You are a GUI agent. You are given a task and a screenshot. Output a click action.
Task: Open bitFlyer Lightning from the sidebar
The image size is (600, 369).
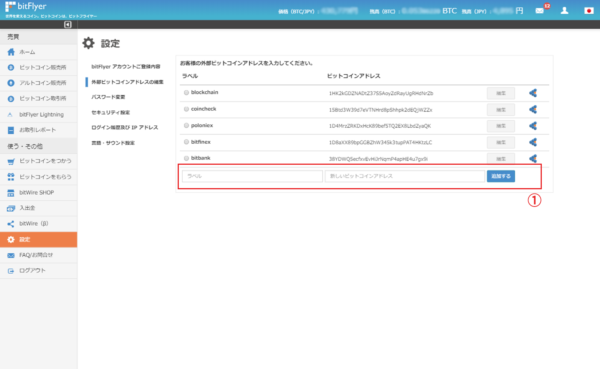(x=38, y=114)
